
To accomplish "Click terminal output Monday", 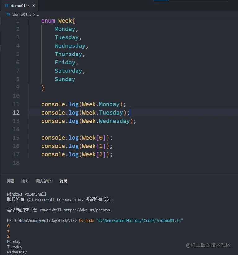I will (x=14, y=242).
